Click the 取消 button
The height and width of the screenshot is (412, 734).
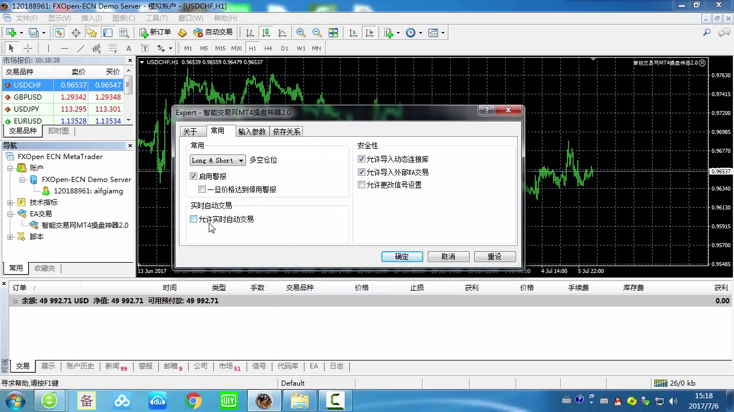coord(448,257)
